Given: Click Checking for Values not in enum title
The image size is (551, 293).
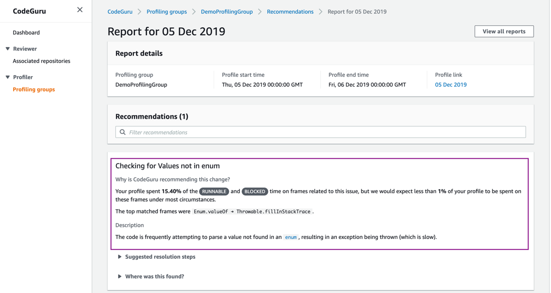Looking at the screenshot, I should [167, 166].
